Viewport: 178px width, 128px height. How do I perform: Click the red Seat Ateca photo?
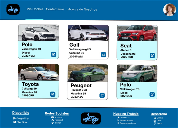(137, 33)
